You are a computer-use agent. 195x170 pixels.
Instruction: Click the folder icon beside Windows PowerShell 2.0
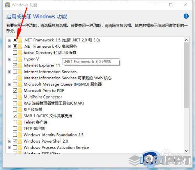click(x=19, y=141)
